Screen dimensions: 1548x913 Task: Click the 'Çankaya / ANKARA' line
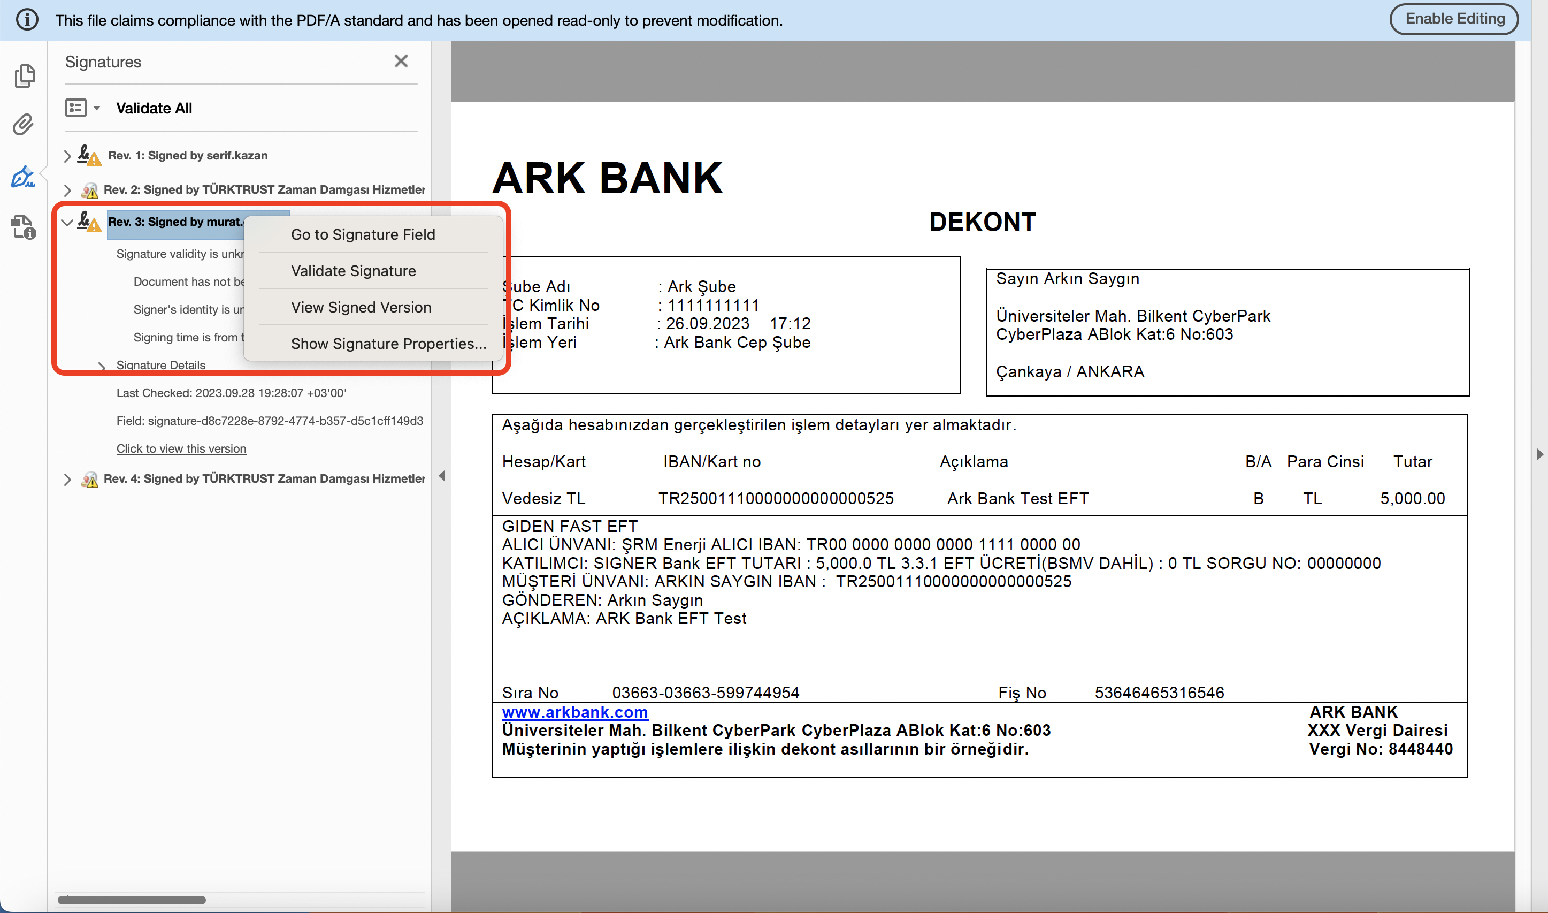point(1070,371)
